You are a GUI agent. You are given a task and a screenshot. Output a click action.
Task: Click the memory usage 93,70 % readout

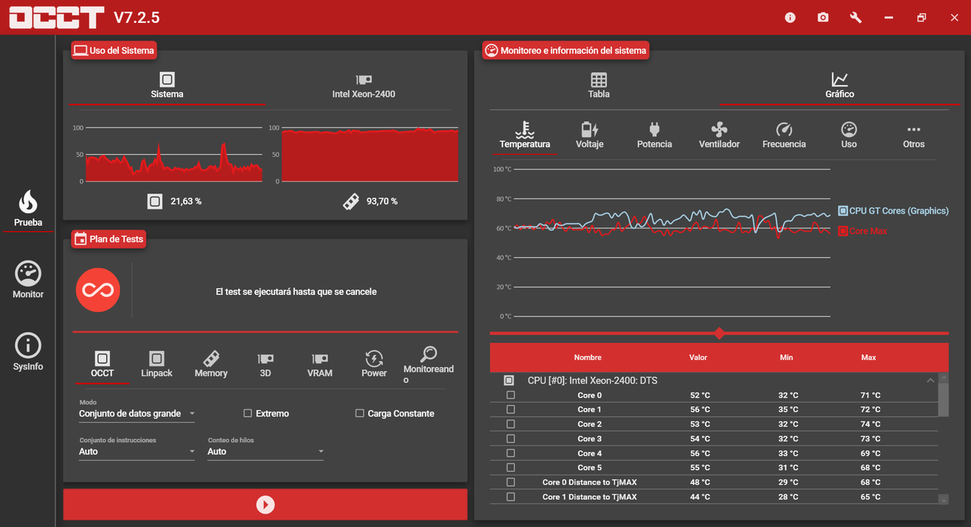pos(382,201)
